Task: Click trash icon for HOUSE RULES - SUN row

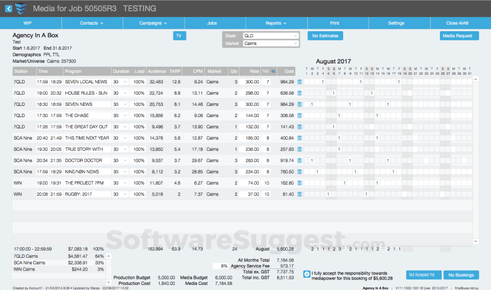Action: (x=300, y=93)
